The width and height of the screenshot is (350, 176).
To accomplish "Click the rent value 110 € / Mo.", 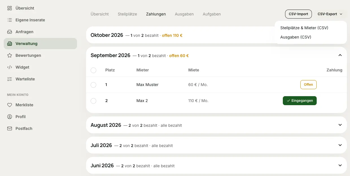I will pos(198,101).
